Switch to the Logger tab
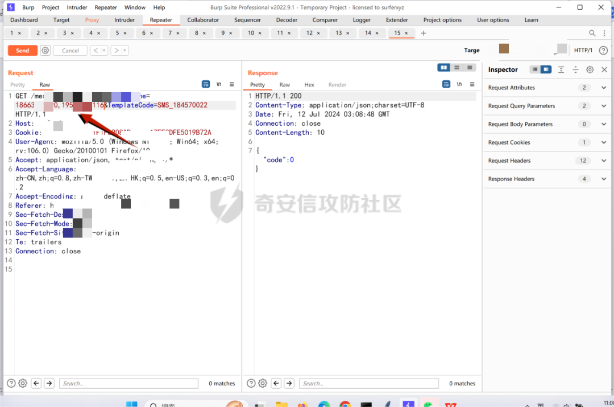614x407 pixels. pos(362,20)
